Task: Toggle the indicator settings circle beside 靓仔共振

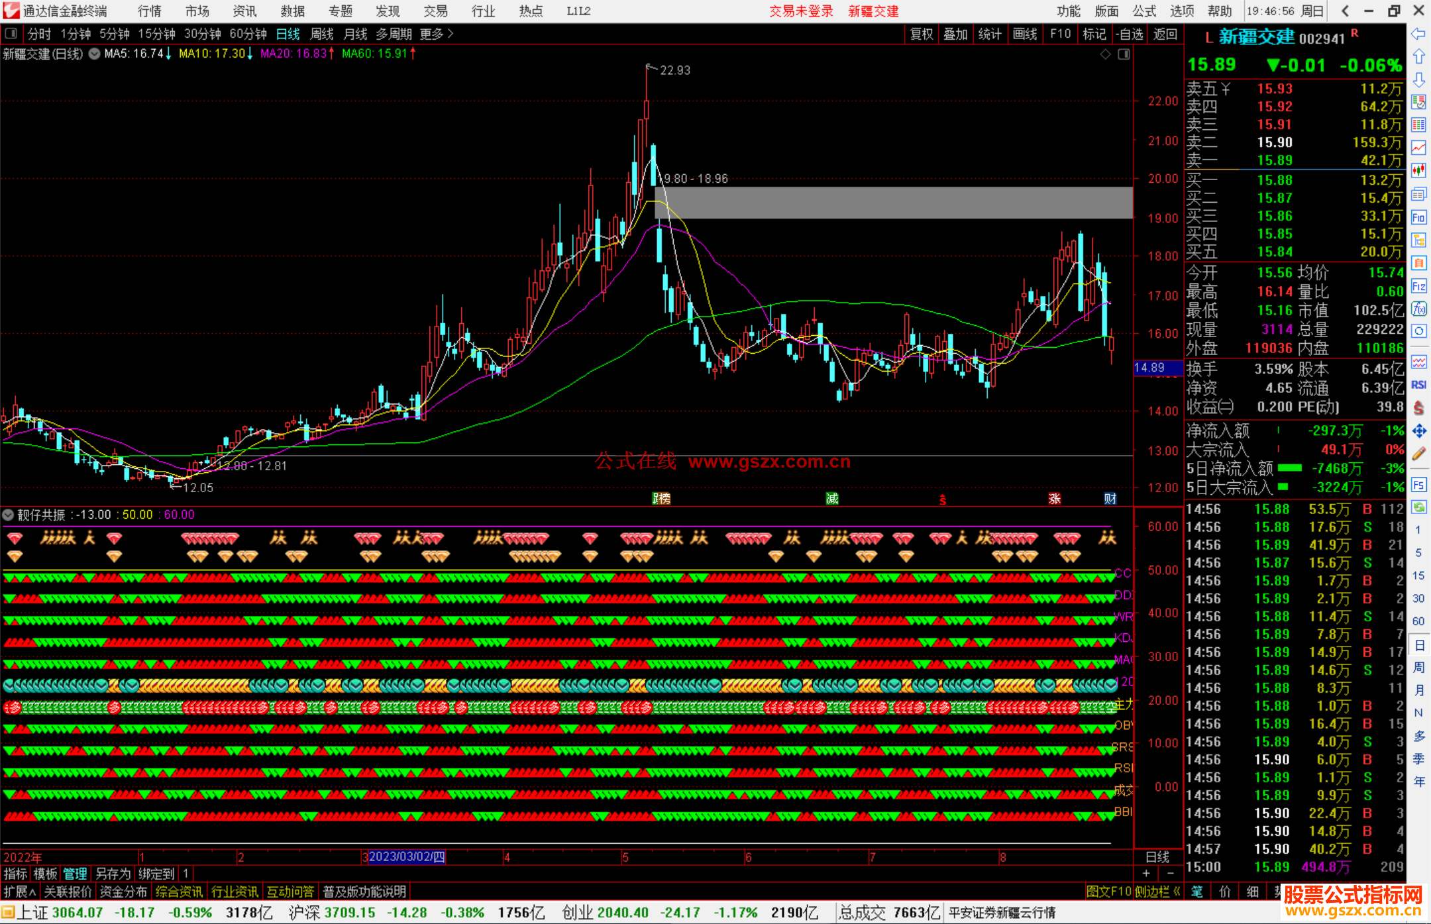Action: 8,515
